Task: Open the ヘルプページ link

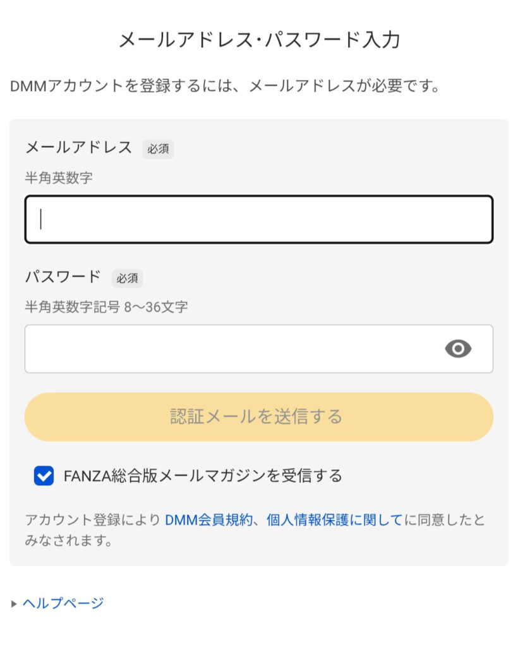Action: click(63, 603)
